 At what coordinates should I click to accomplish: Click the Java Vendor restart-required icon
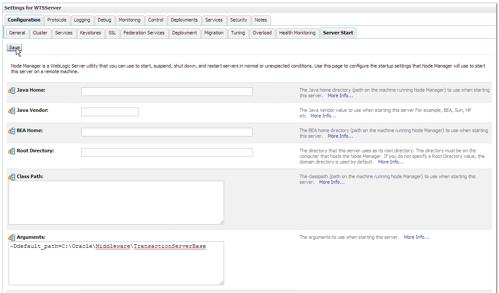(12, 111)
